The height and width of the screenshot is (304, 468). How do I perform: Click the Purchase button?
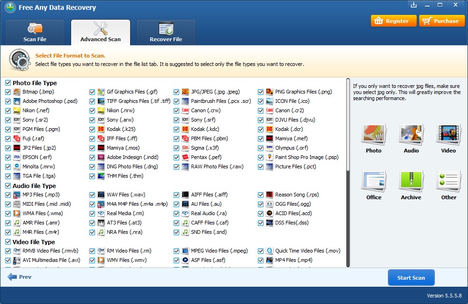441,21
